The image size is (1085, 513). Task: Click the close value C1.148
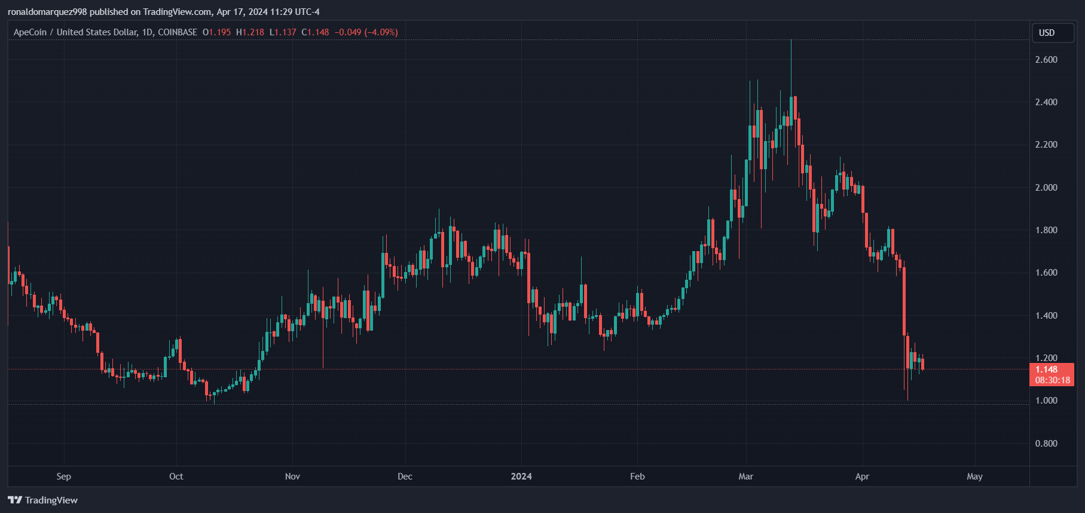click(315, 32)
